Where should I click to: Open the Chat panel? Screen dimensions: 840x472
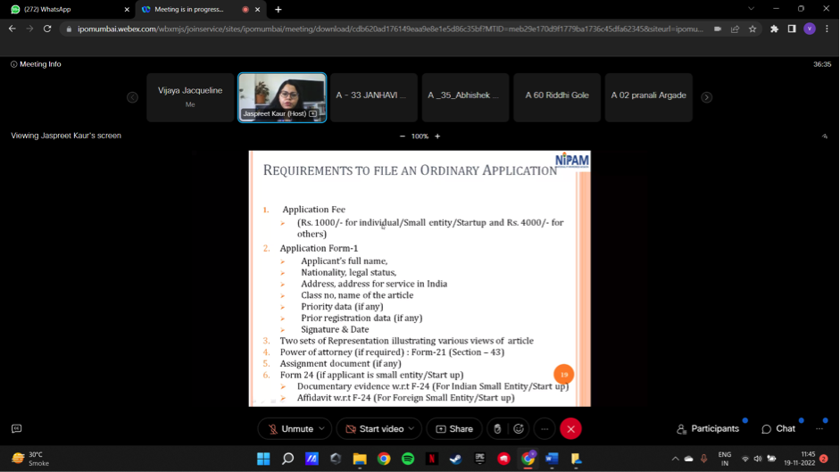point(778,429)
